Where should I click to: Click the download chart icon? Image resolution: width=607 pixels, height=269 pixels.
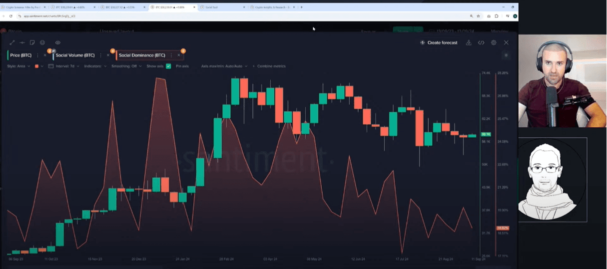469,43
